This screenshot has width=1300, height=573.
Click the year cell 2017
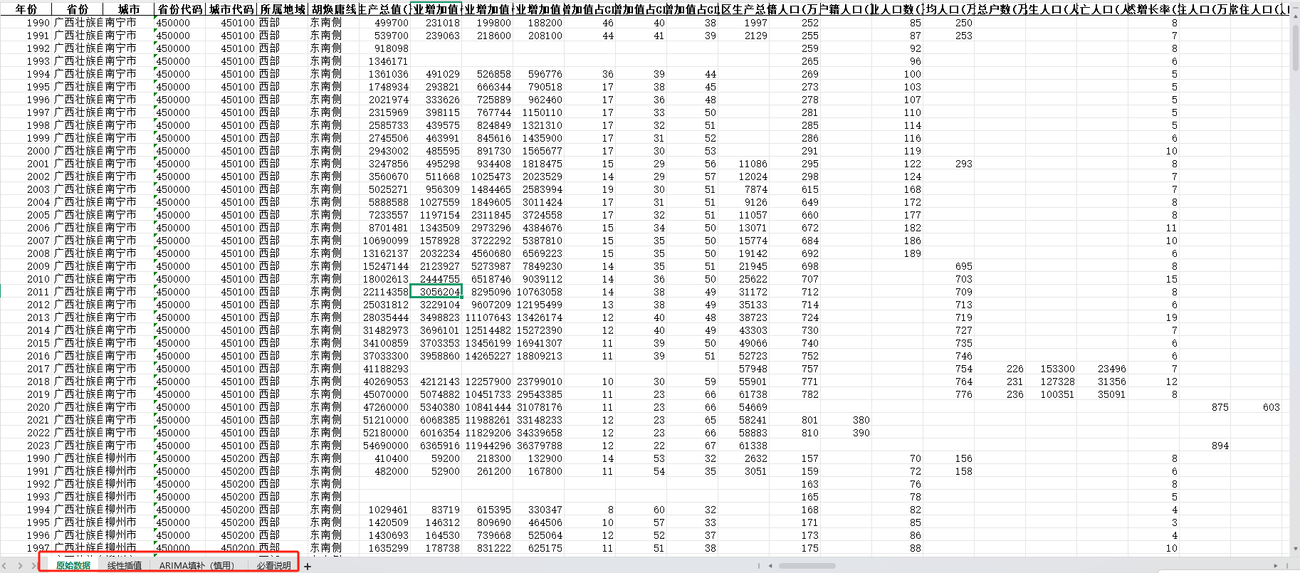pos(26,369)
